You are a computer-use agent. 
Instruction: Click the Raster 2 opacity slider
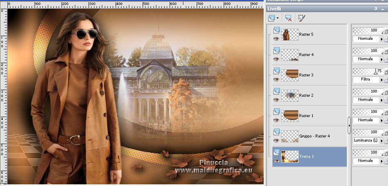pos(368,91)
